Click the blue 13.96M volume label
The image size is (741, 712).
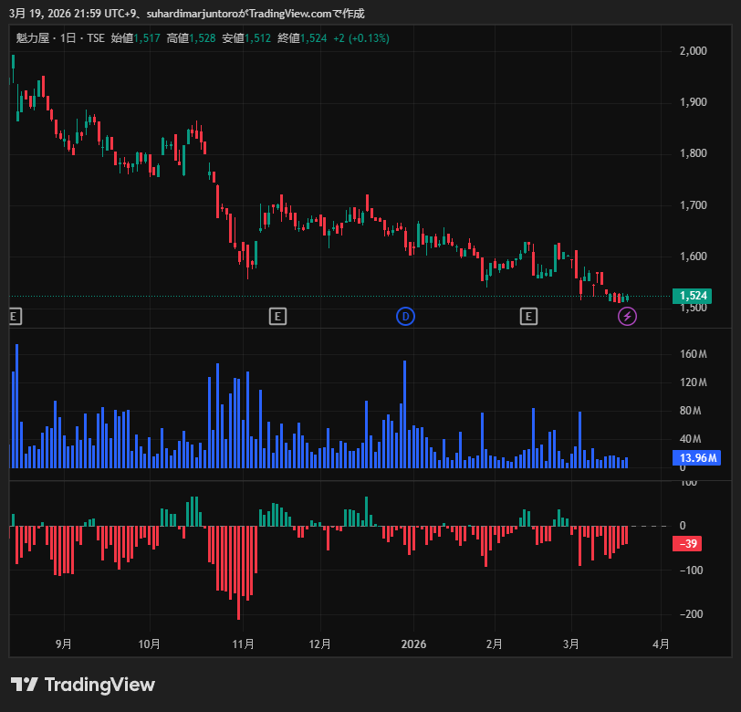696,457
